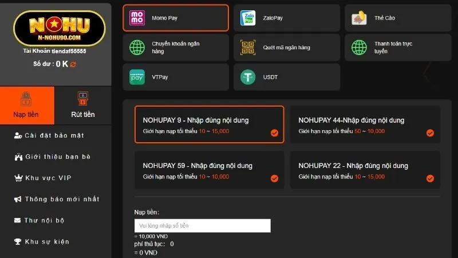Click the friends icon beside Giới thiệu bạn bè
This screenshot has width=458, height=258.
pyautogui.click(x=18, y=157)
